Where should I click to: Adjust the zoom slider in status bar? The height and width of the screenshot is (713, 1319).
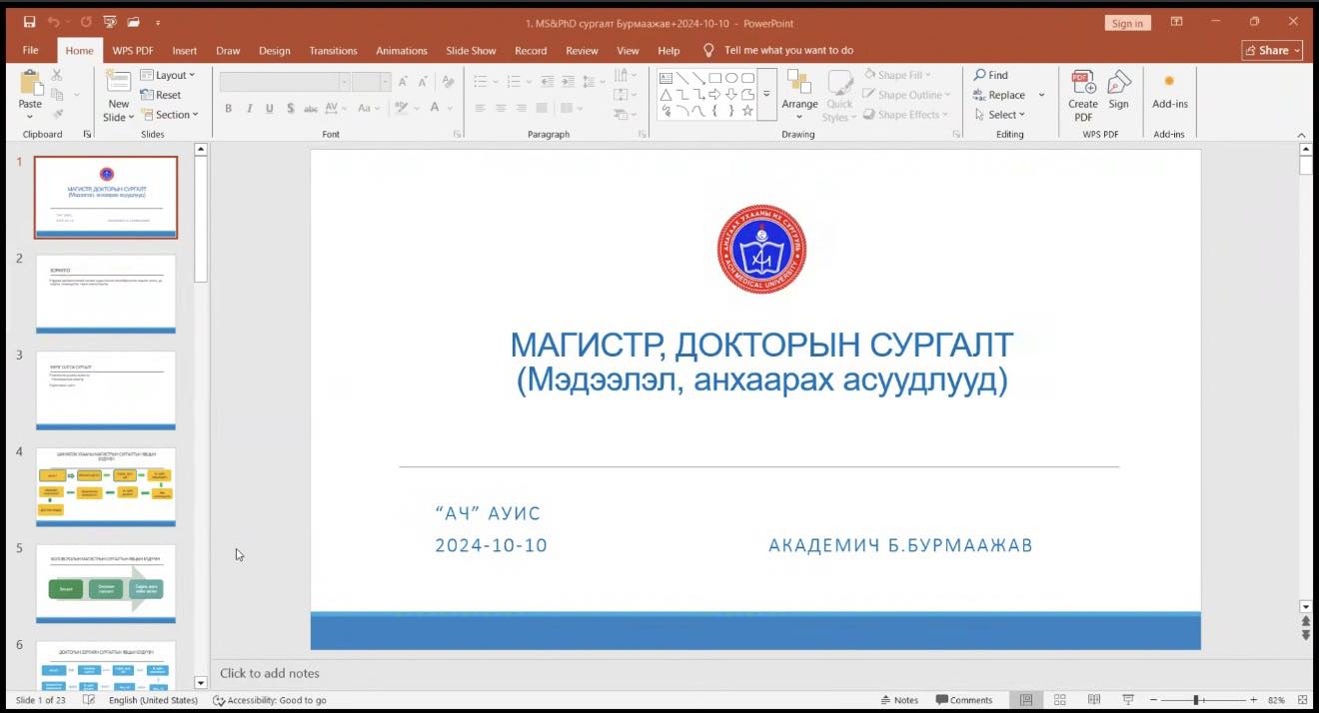point(1197,700)
